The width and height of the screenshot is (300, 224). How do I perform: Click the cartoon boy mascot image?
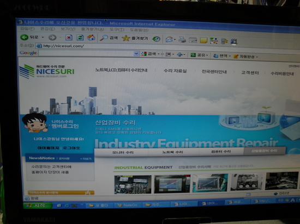35,122
